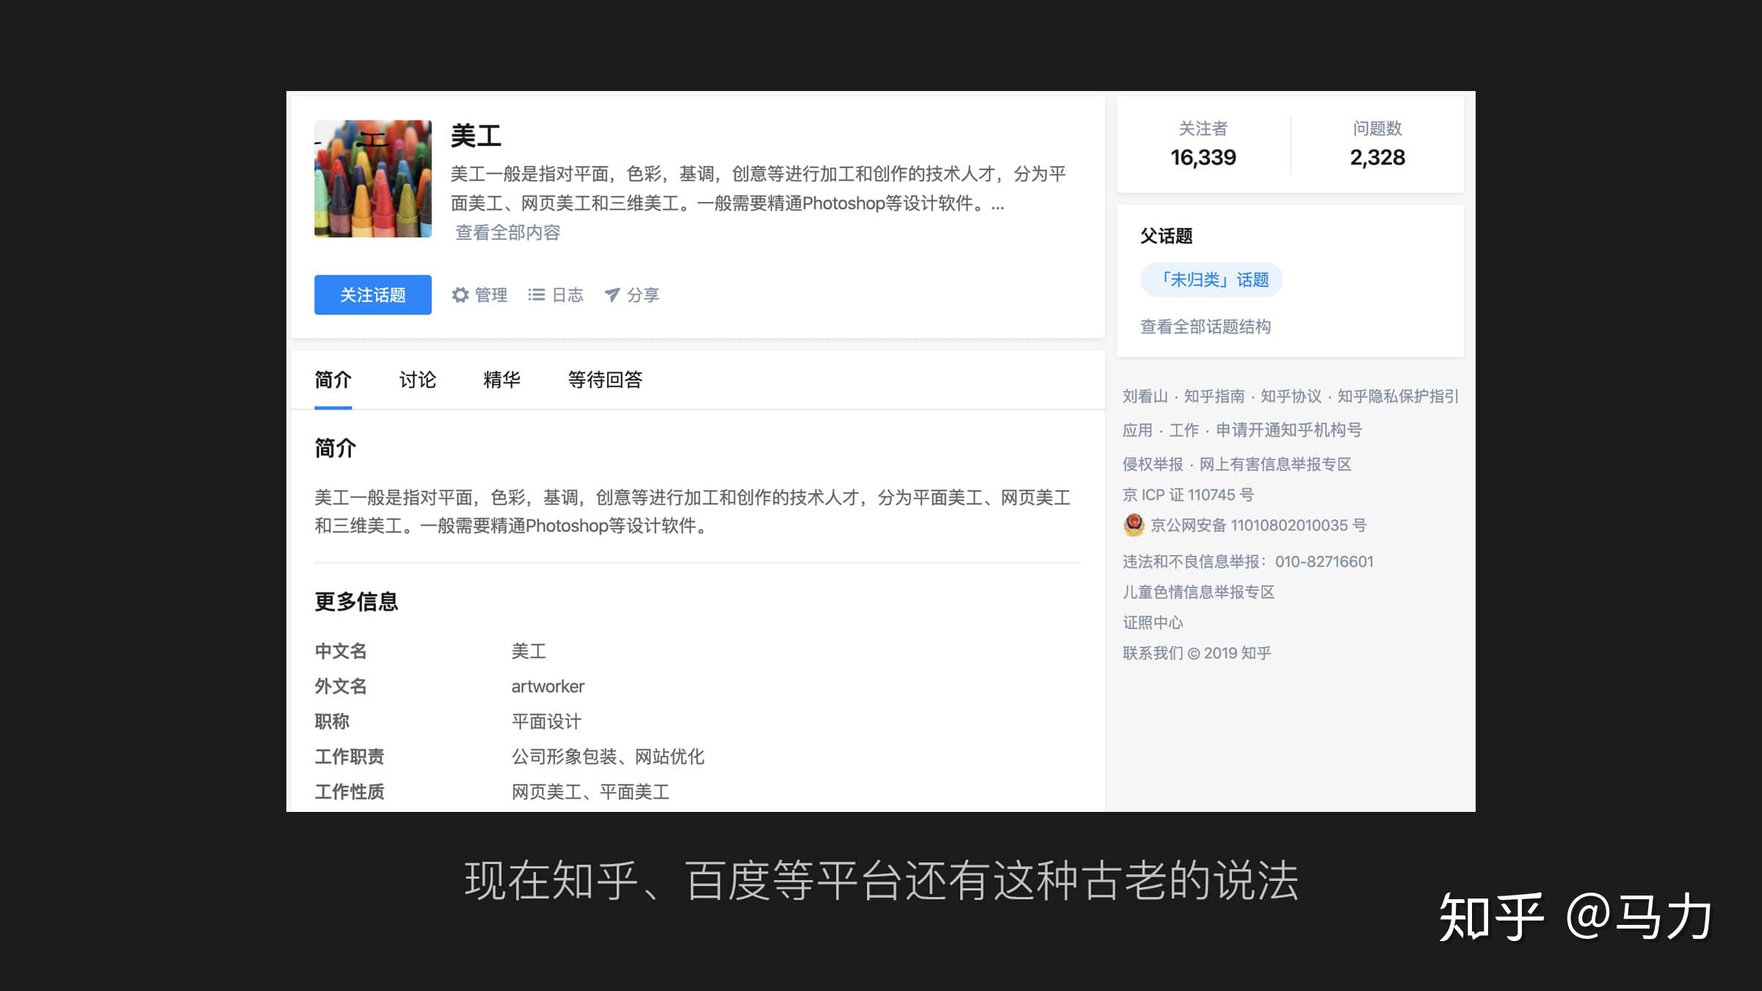This screenshot has height=991, width=1762.
Task: Click the value artworker in 外文名 row
Action: (x=548, y=686)
